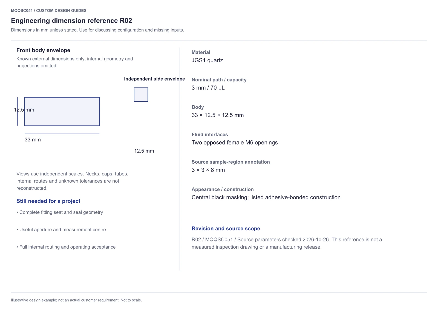
Task: Click the '3 mm / 70 µL' value
Action: pyautogui.click(x=208, y=88)
